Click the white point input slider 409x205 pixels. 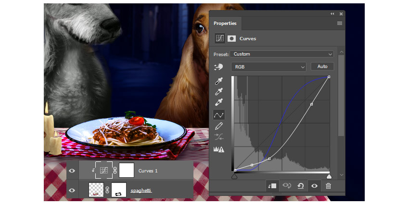329,177
